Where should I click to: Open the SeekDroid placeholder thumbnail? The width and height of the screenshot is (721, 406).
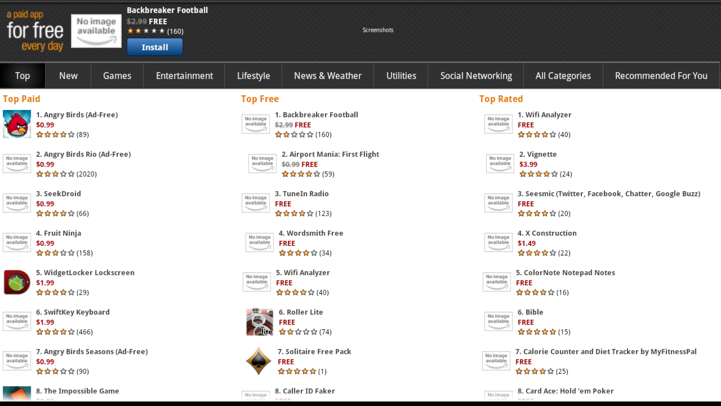click(17, 203)
